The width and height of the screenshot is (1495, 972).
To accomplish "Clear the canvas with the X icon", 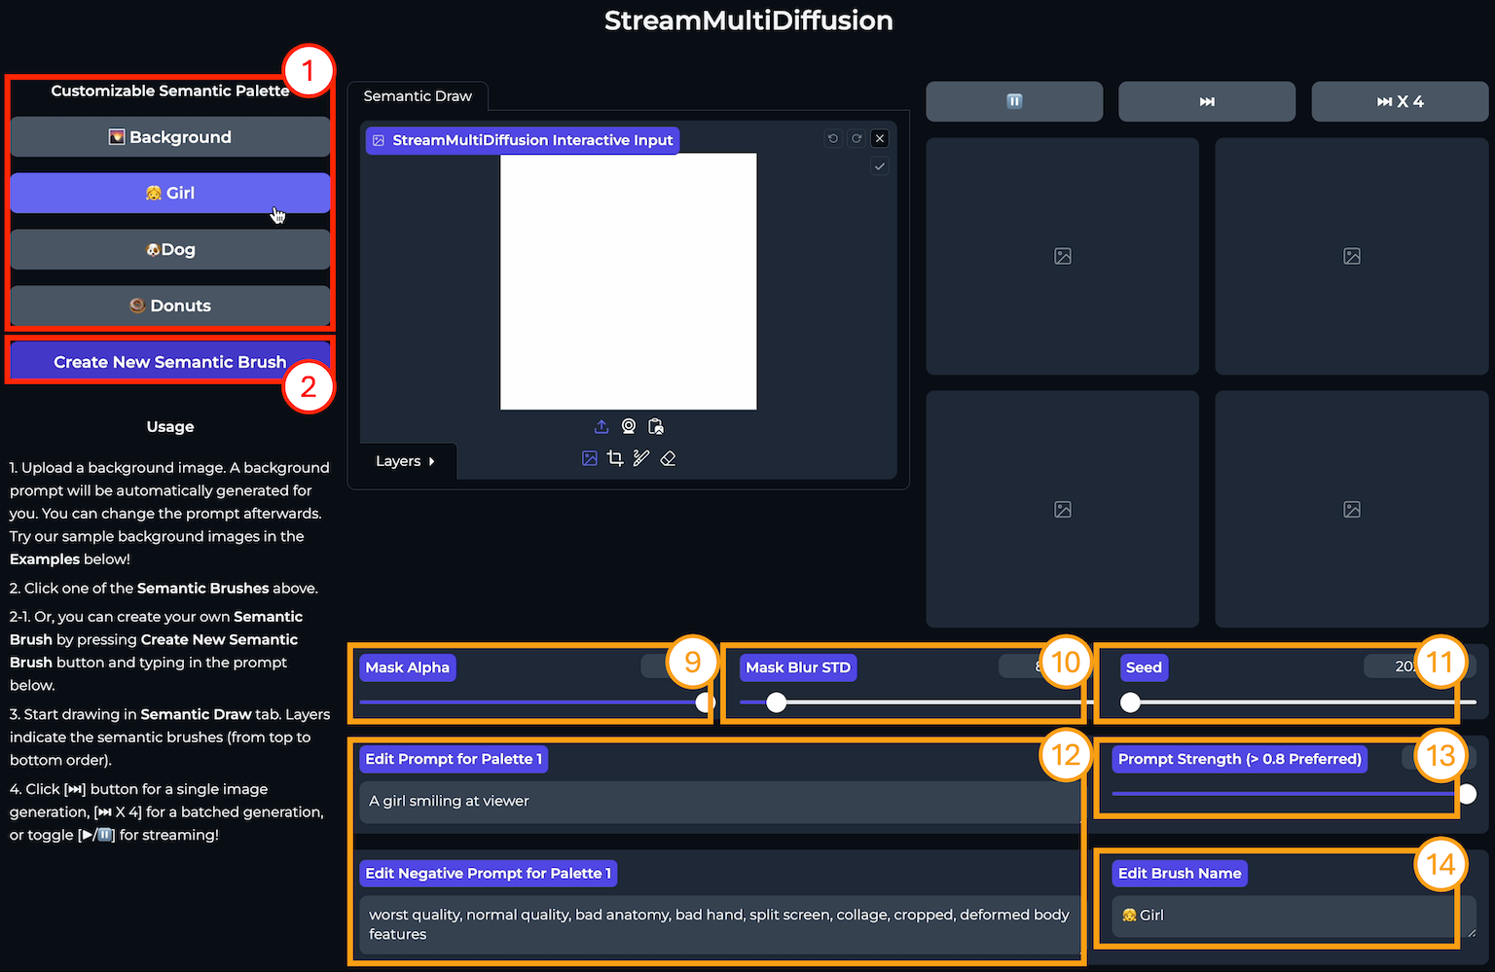I will pyautogui.click(x=880, y=138).
